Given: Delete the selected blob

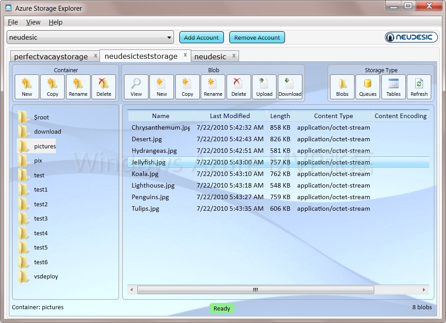Looking at the screenshot, I should [x=239, y=86].
